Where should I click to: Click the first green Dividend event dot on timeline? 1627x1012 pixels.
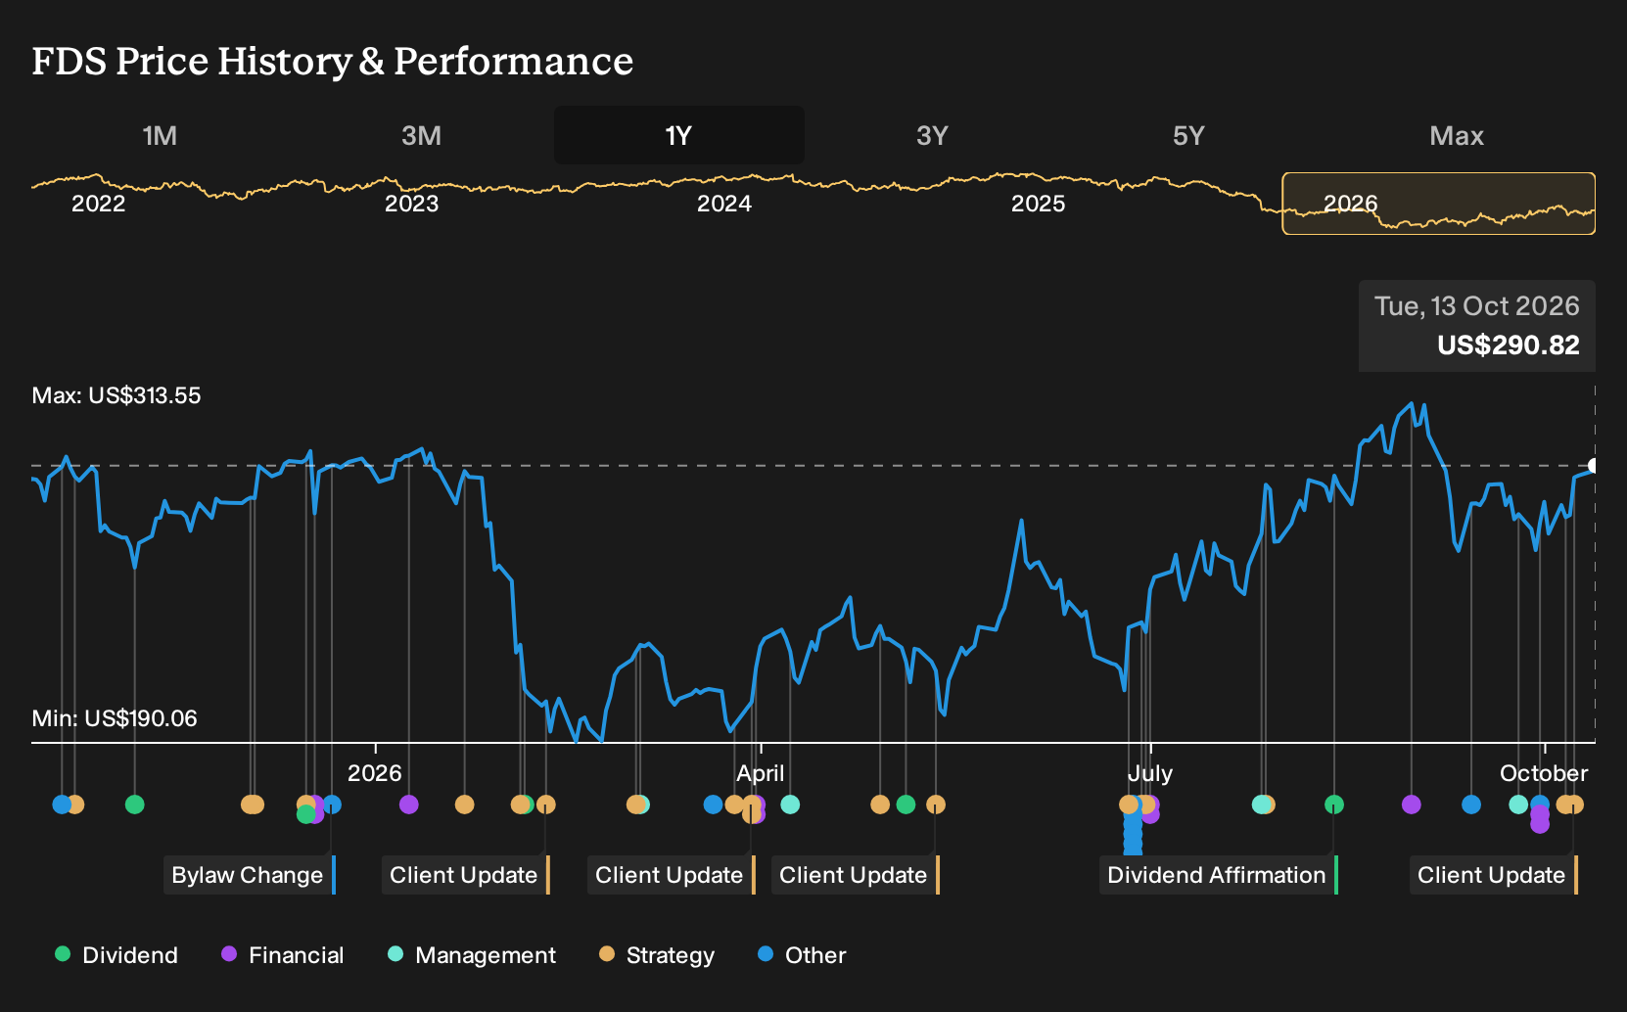(x=135, y=805)
